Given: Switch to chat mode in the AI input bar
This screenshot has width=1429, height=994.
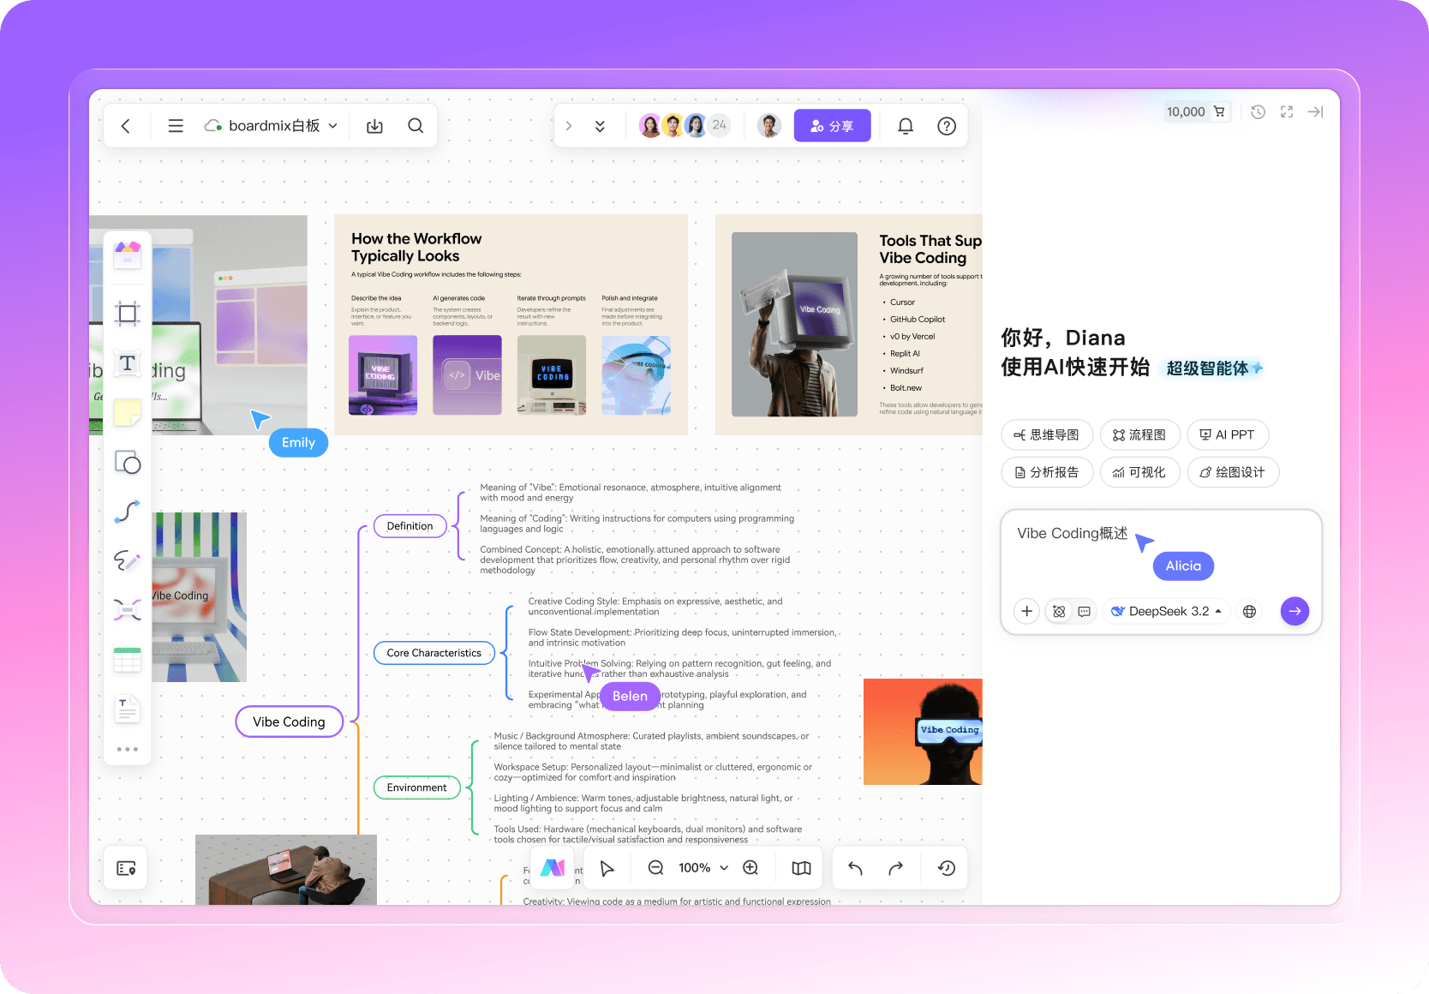Looking at the screenshot, I should [1084, 611].
